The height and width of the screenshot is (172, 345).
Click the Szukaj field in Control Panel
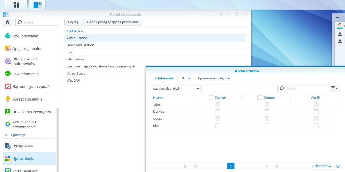[x=36, y=22]
